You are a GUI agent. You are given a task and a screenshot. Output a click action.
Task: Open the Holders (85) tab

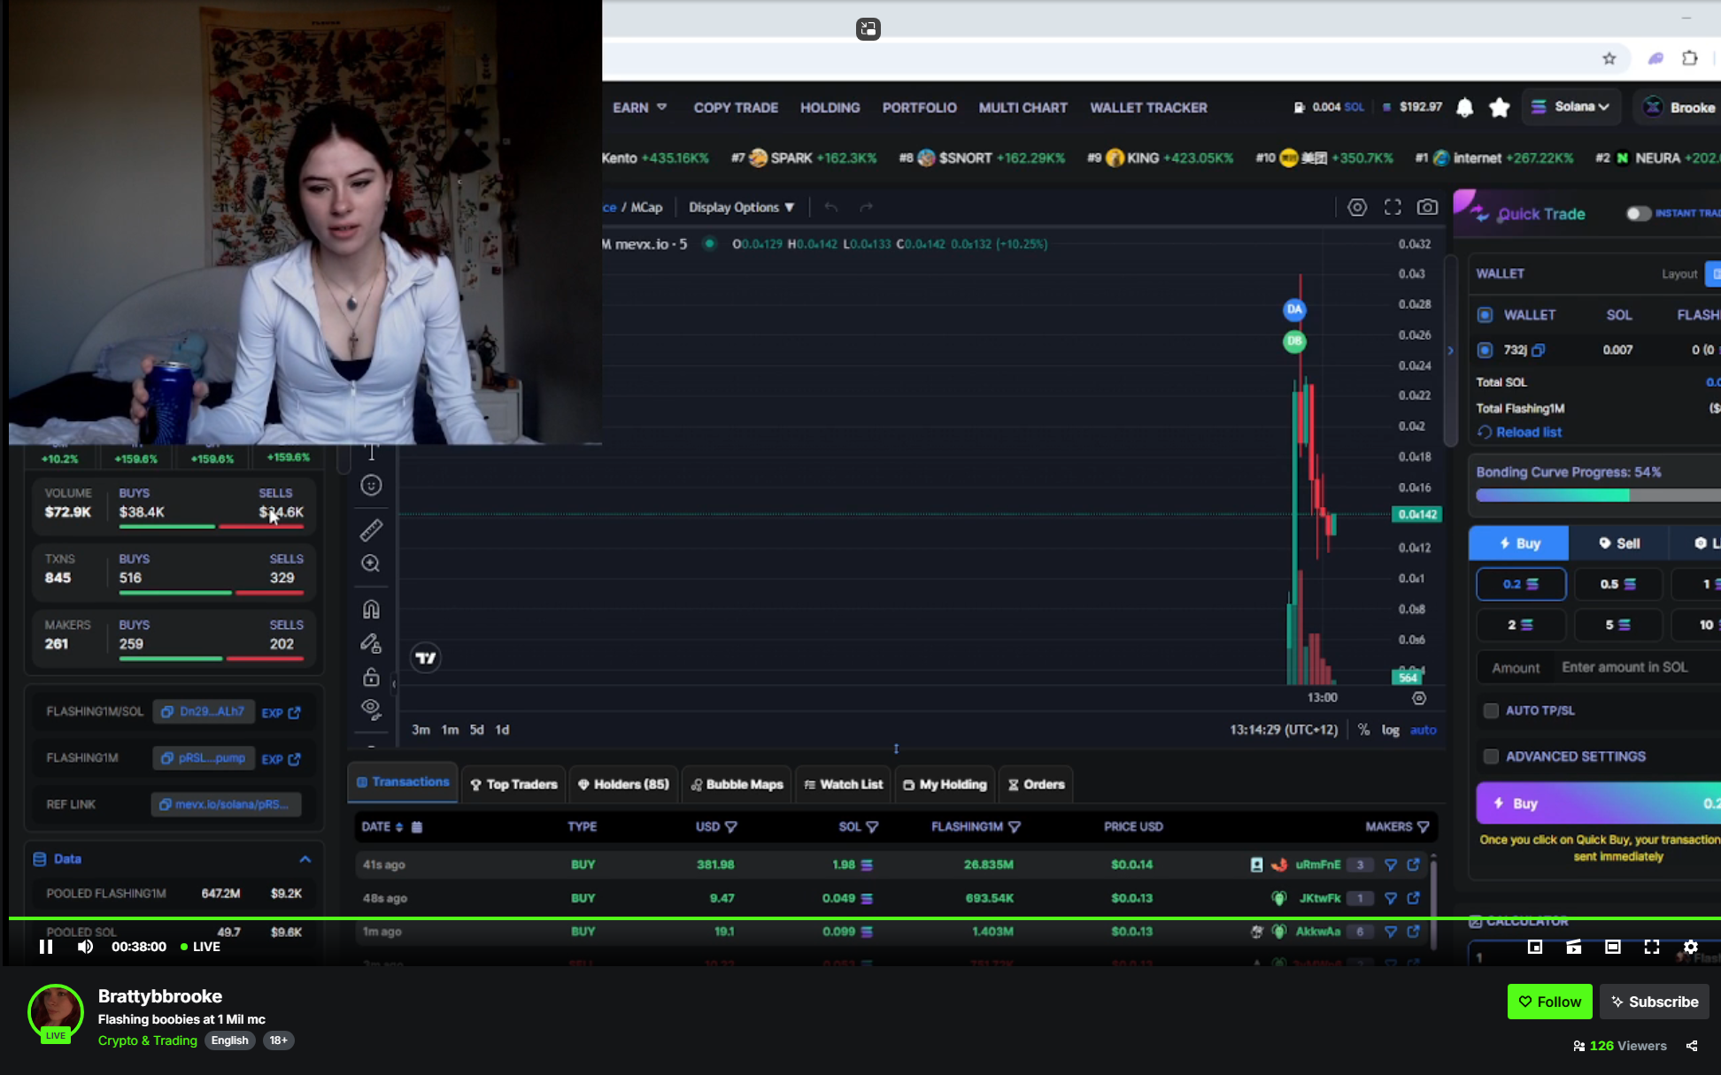coord(623,785)
